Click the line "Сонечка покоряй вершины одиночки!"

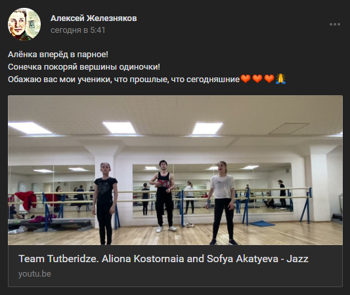pyautogui.click(x=84, y=67)
